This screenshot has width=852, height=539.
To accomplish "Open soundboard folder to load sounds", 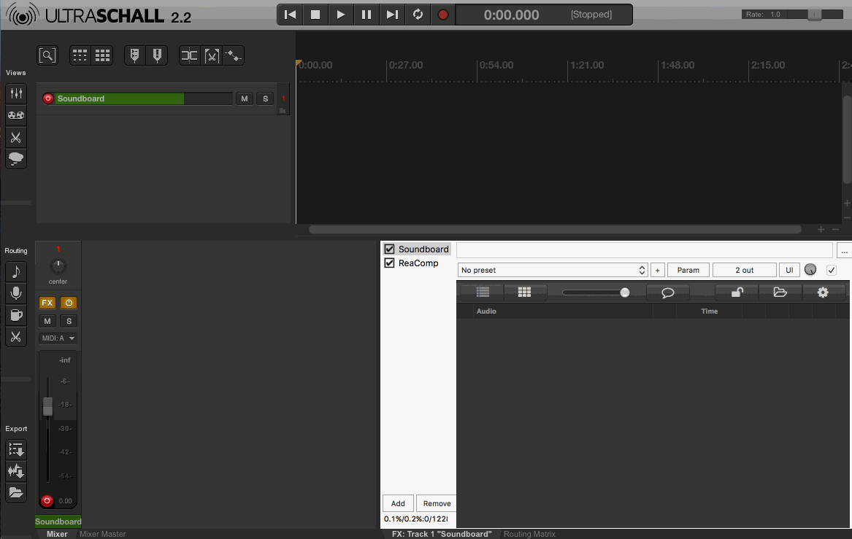I will pos(780,292).
